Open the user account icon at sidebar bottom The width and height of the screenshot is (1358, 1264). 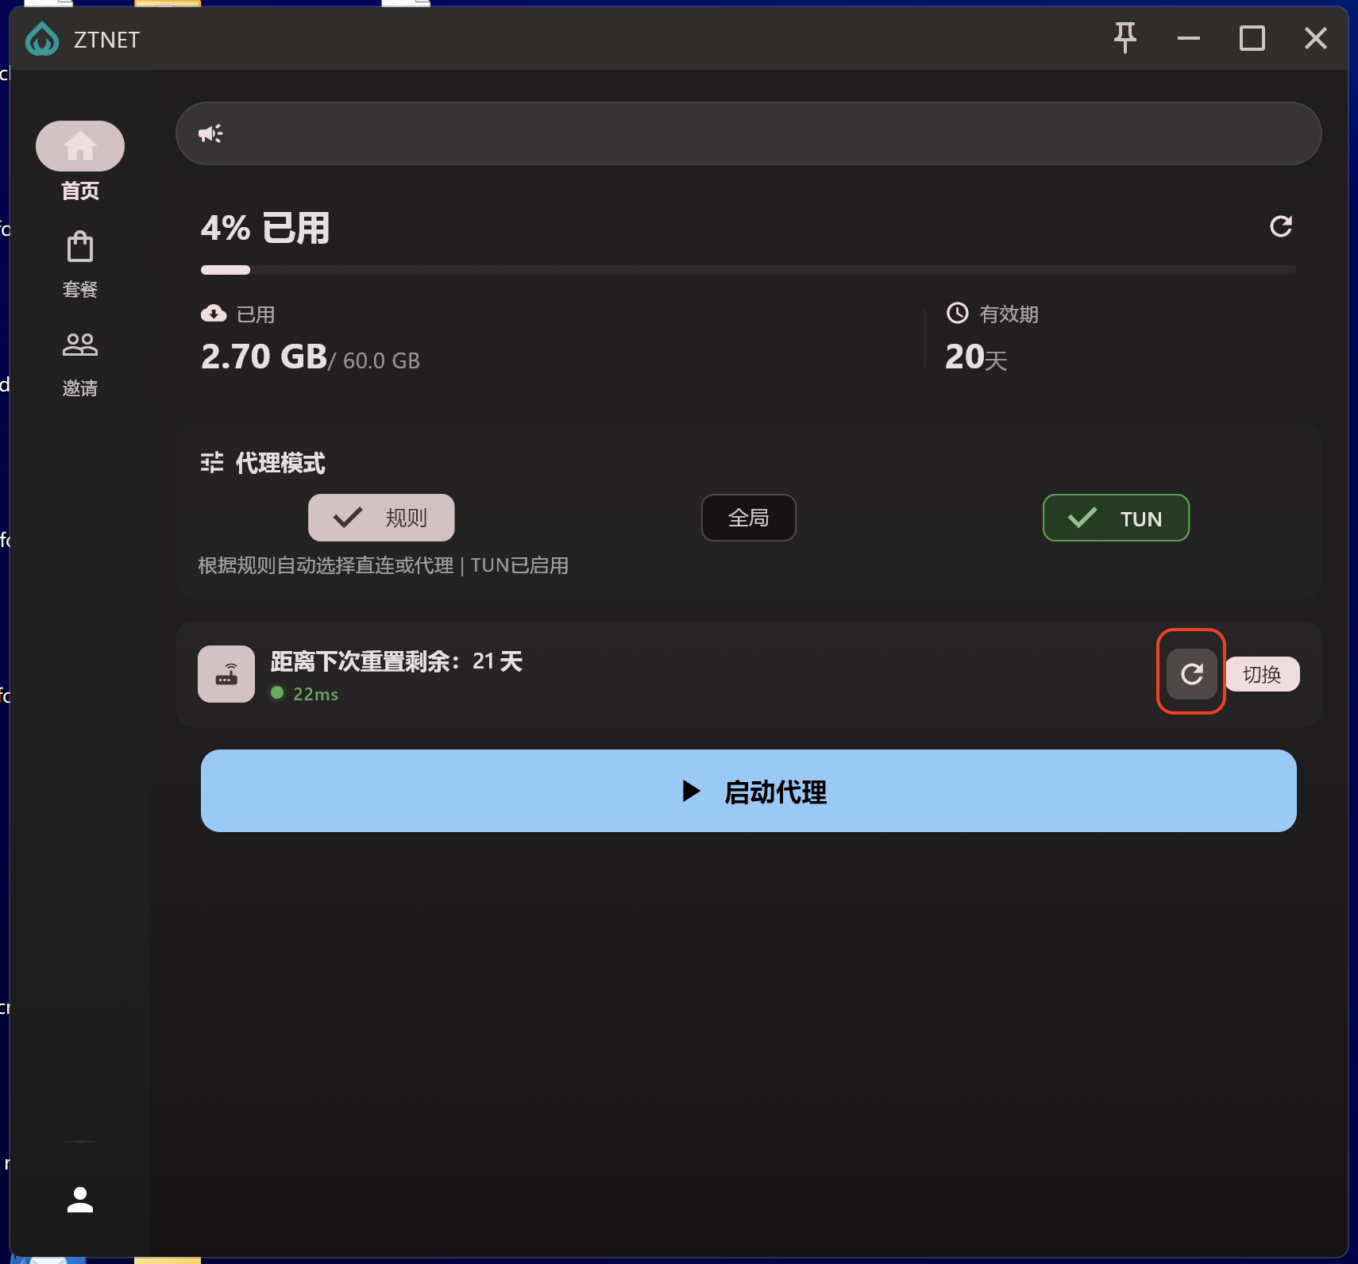(80, 1200)
